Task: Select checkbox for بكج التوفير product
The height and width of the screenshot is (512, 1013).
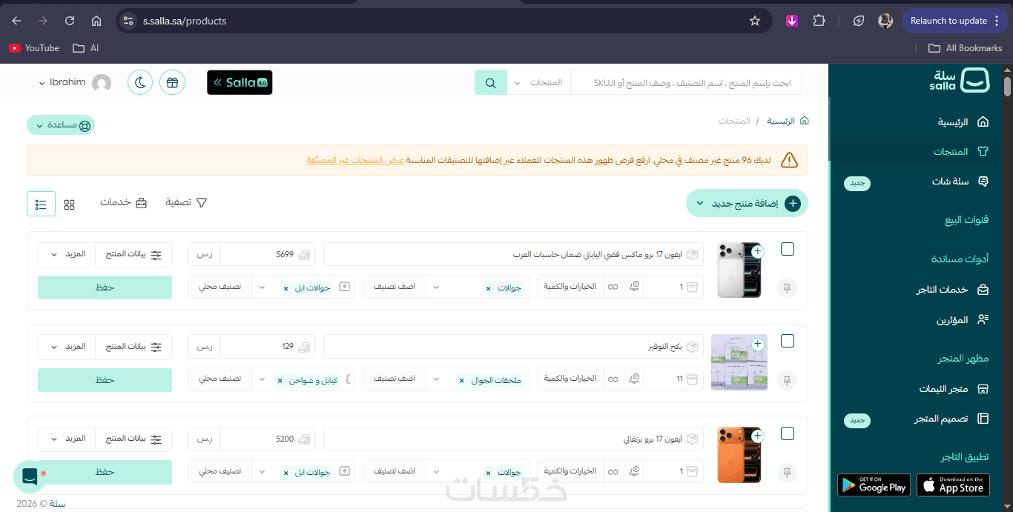Action: pos(788,341)
